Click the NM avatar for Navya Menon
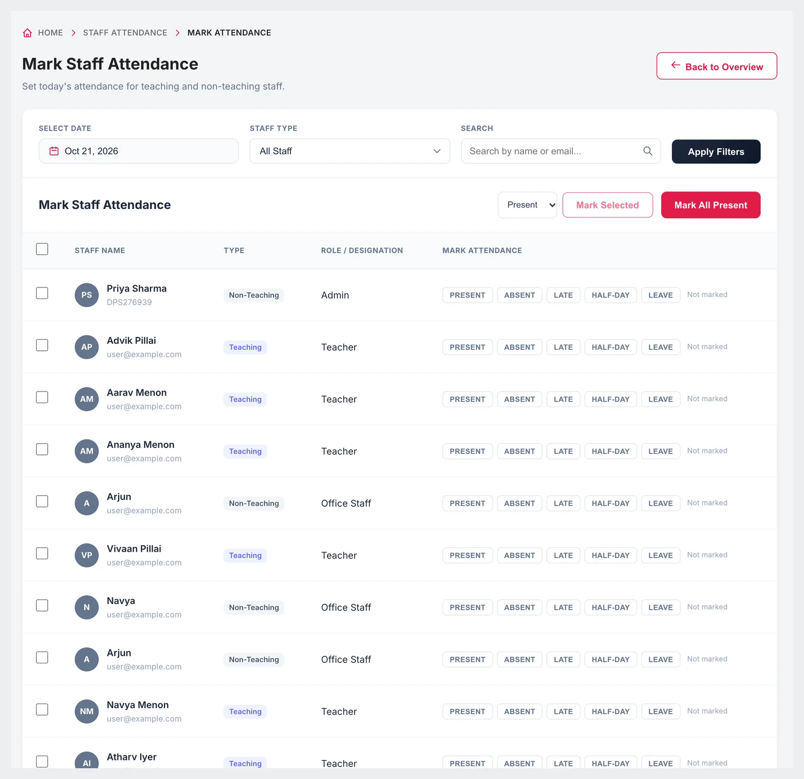Viewport: 804px width, 779px height. click(x=86, y=712)
